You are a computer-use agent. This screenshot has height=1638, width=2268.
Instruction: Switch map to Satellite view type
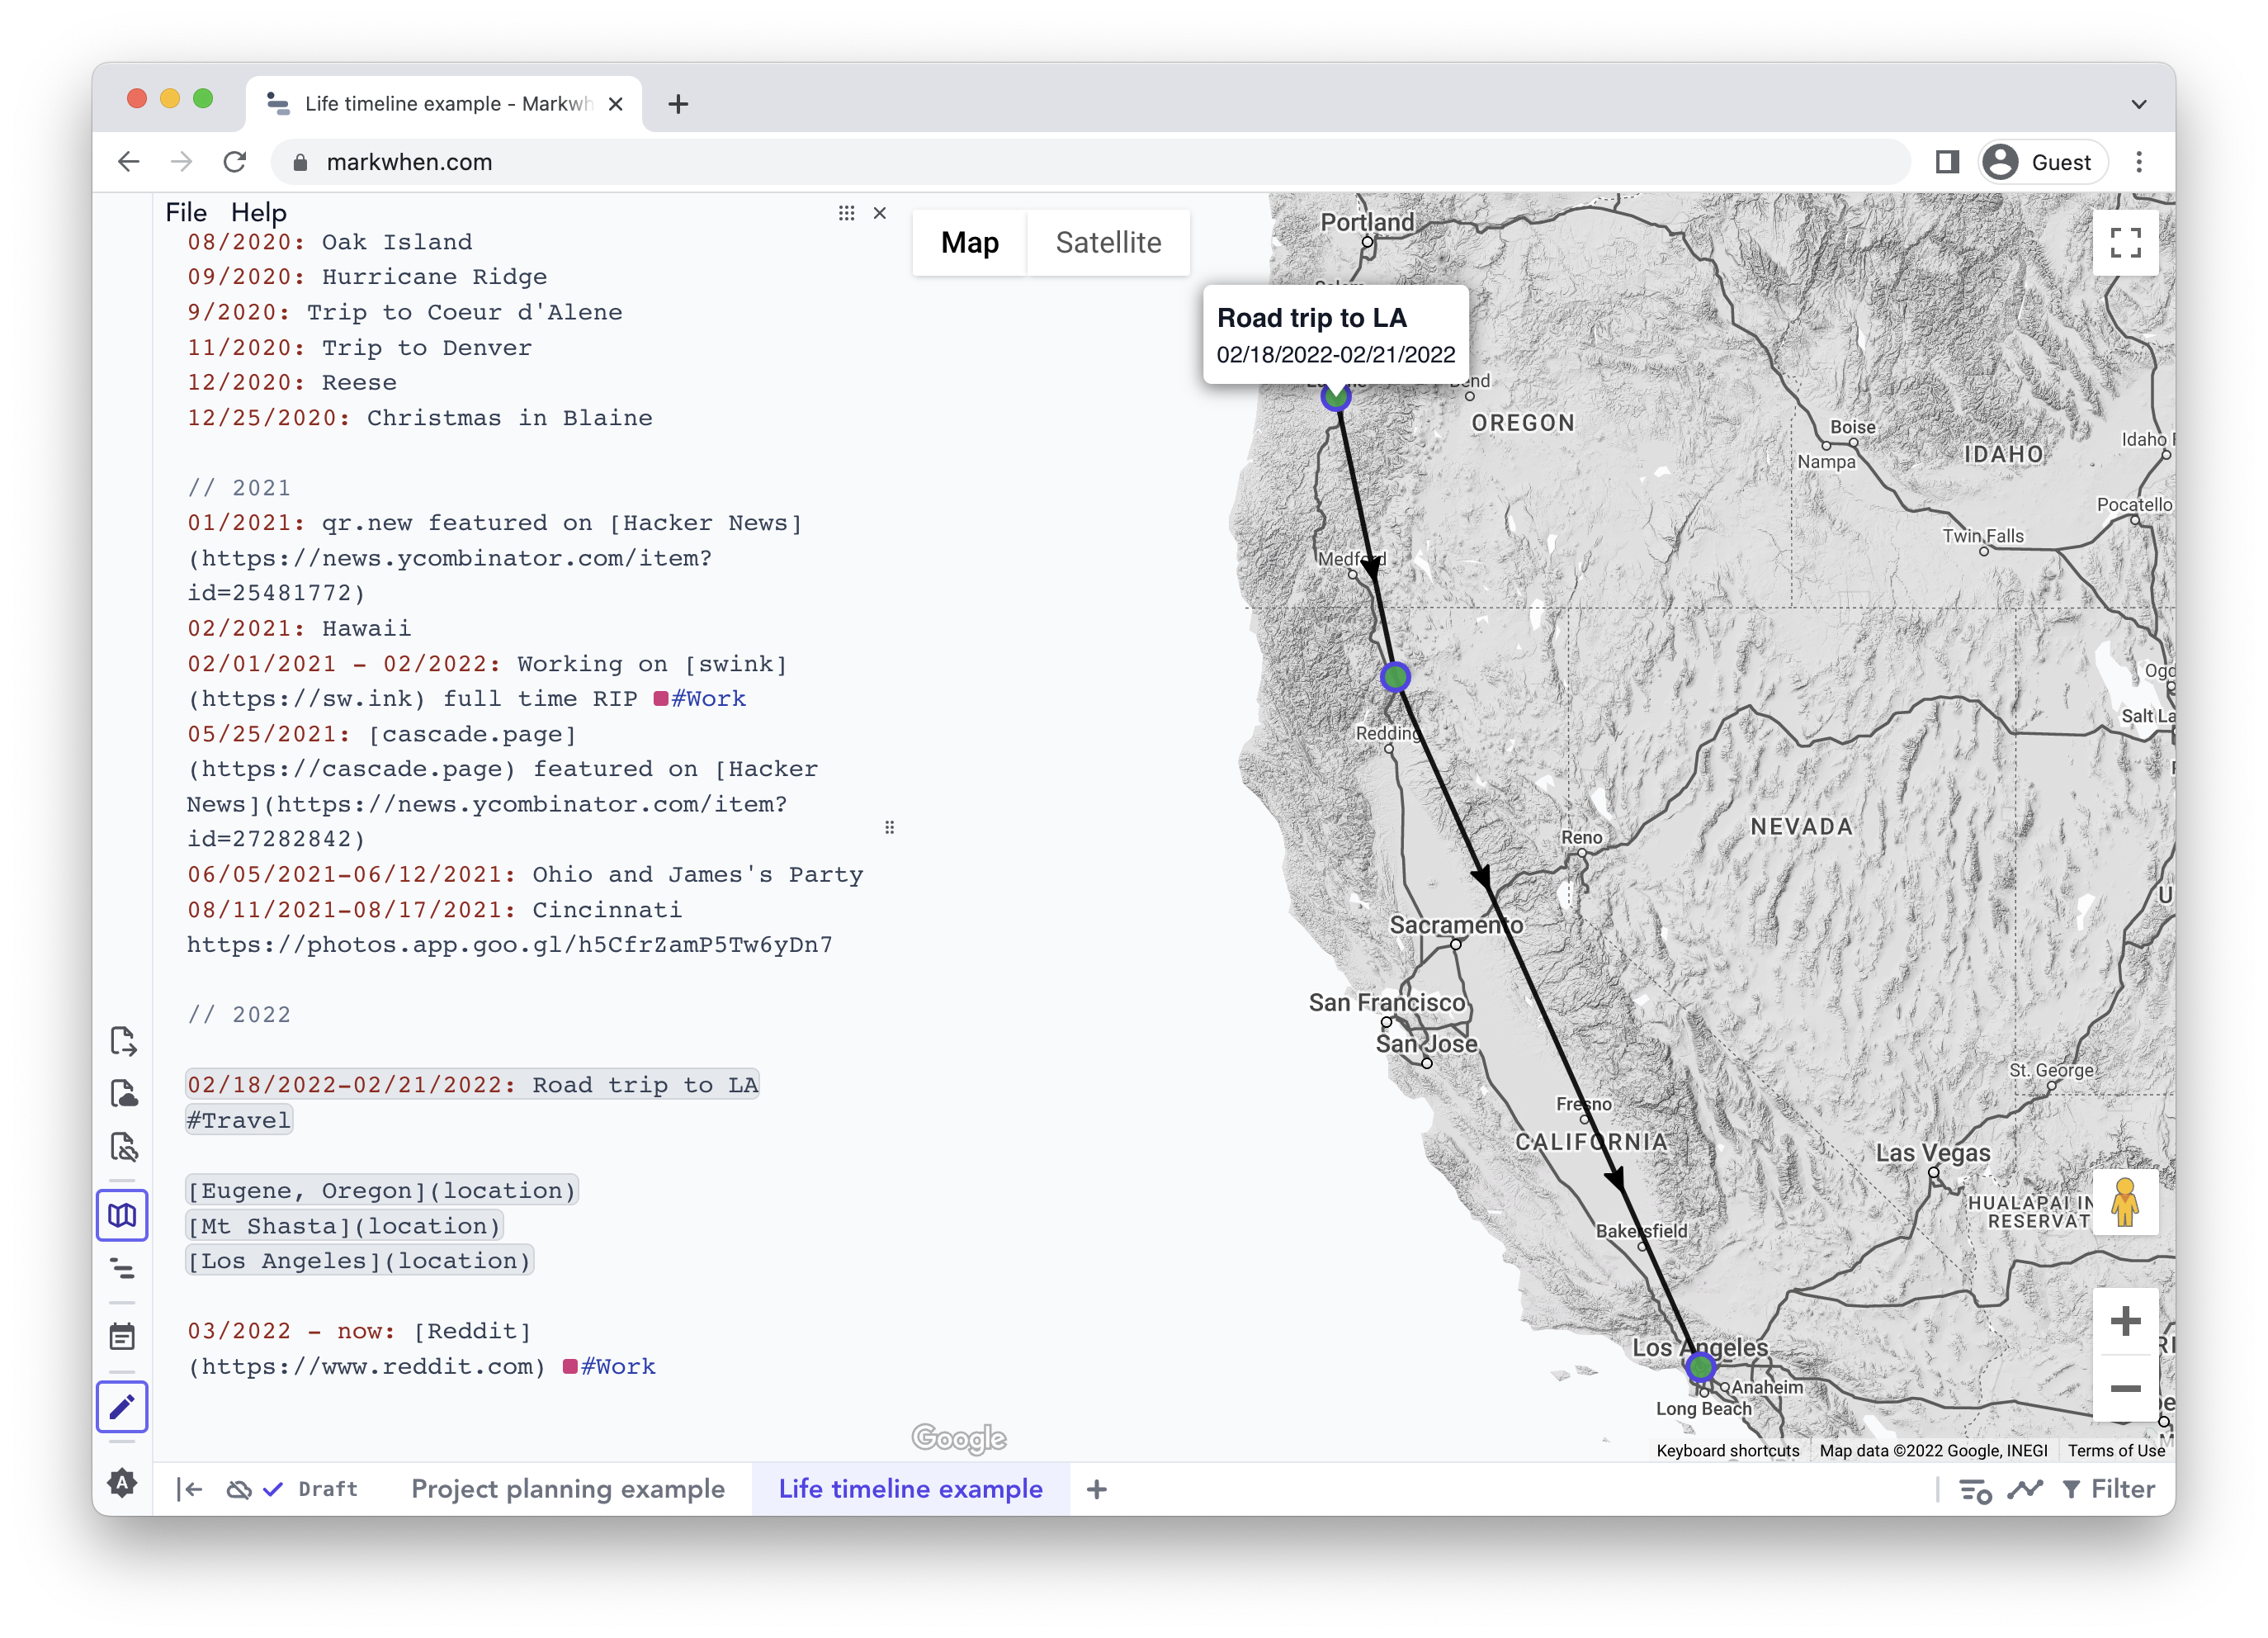point(1108,242)
